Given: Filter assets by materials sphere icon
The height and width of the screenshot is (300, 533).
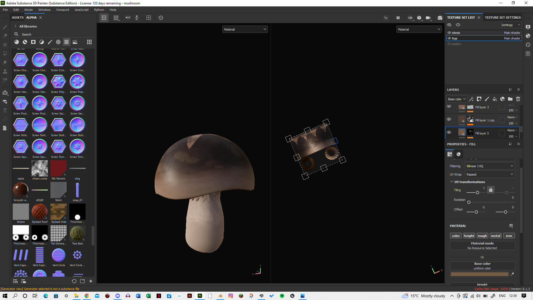Looking at the screenshot, I should [x=17, y=42].
